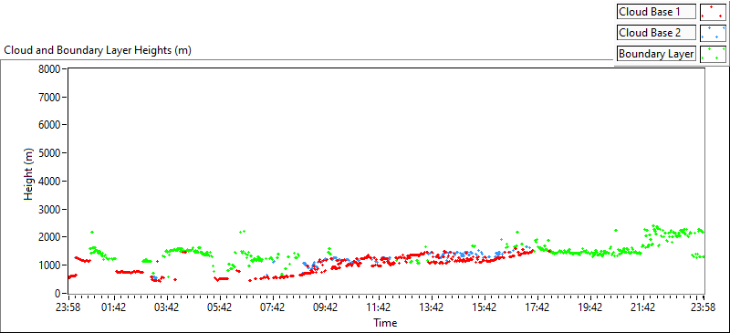Image resolution: width=730 pixels, height=333 pixels.
Task: Click the 8000 value on height axis
Action: (52, 69)
